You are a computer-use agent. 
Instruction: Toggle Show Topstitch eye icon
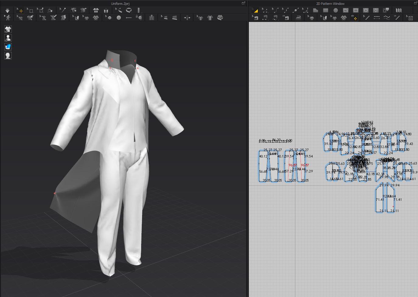pyautogui.click(x=397, y=18)
